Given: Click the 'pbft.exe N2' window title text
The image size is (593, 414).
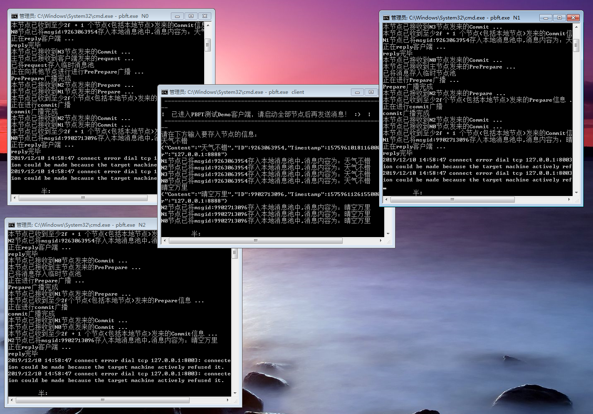Looking at the screenshot, I should click(x=130, y=225).
